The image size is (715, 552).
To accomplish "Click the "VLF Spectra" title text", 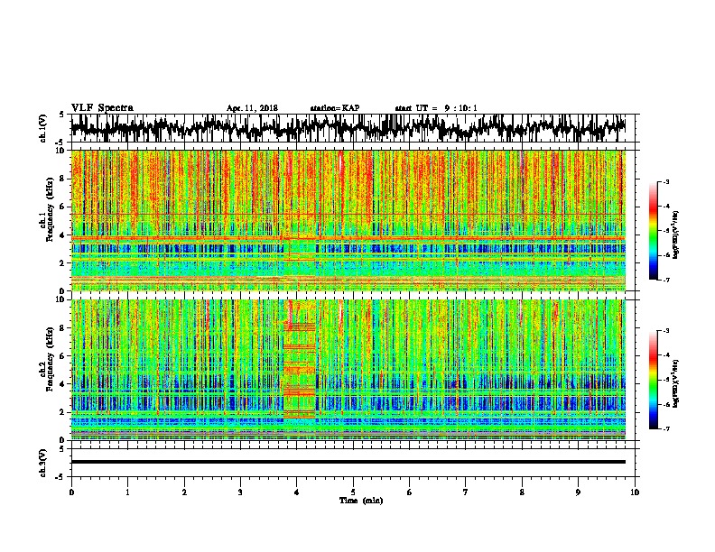I will coord(102,108).
